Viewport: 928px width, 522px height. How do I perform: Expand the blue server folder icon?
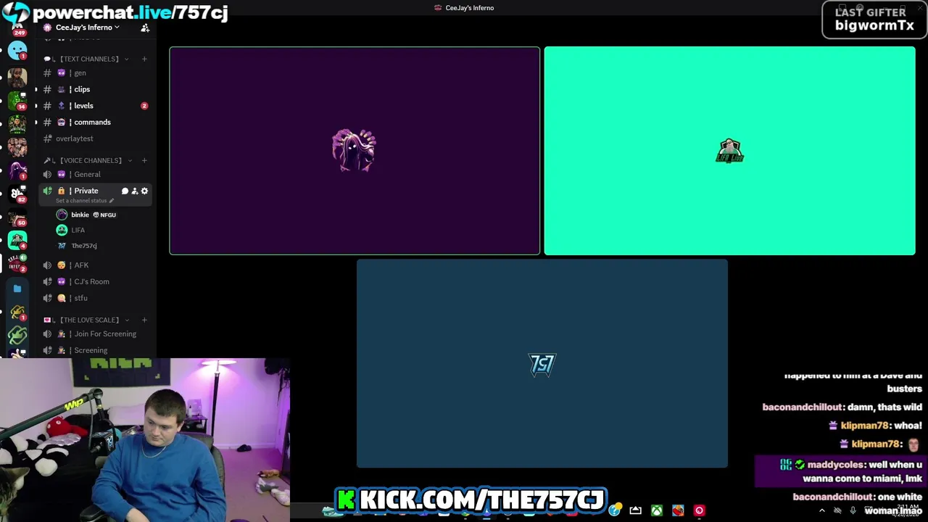tap(17, 289)
